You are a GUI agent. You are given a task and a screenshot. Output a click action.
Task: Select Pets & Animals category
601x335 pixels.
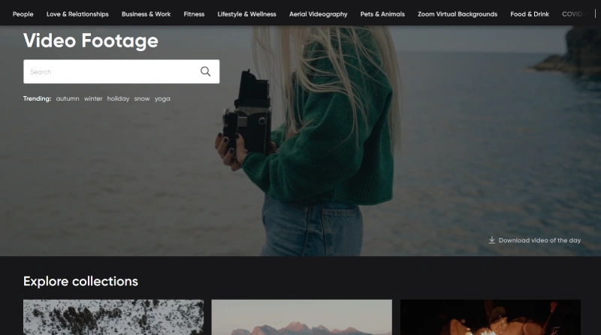382,14
